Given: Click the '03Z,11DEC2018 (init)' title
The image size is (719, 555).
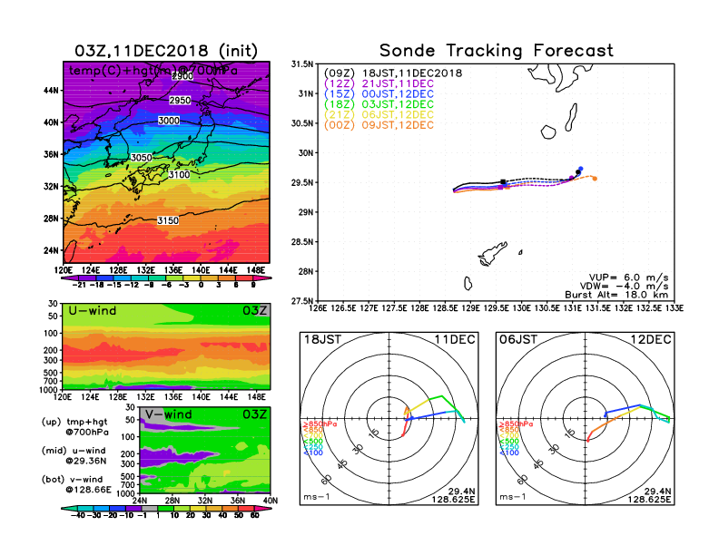Looking at the screenshot, I should click(166, 51).
